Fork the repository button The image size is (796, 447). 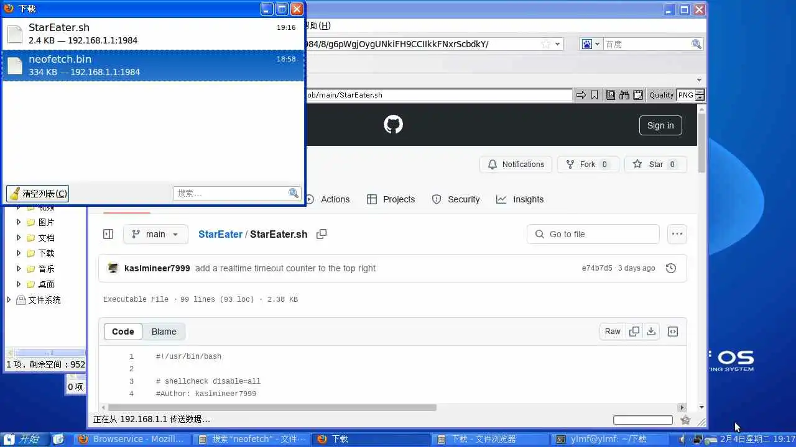588,165
